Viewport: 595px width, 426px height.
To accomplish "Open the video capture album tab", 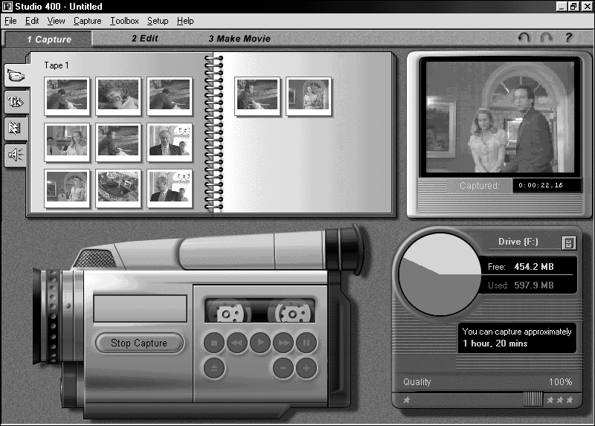I will coord(16,75).
